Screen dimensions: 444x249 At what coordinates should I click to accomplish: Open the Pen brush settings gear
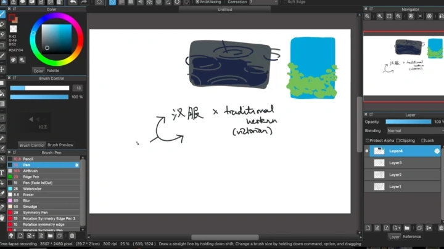click(x=76, y=165)
